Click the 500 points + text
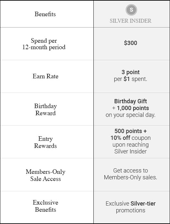Image resolution: width=170 pixels, height=224 pixels. [131, 131]
